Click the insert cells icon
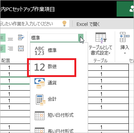134x133 pixels. pyautogui.click(x=125, y=37)
